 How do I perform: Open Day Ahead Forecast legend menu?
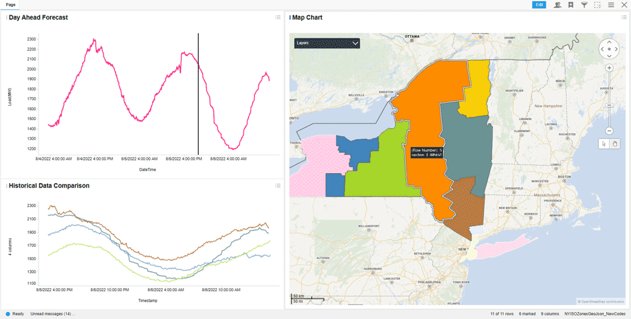(x=278, y=17)
